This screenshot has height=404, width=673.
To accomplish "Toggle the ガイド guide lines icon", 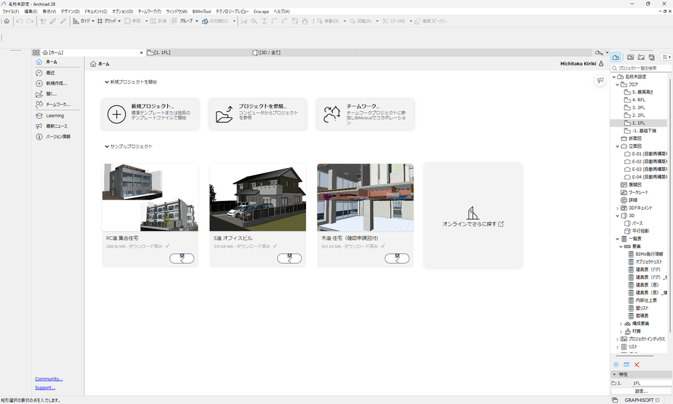I will tap(76, 21).
